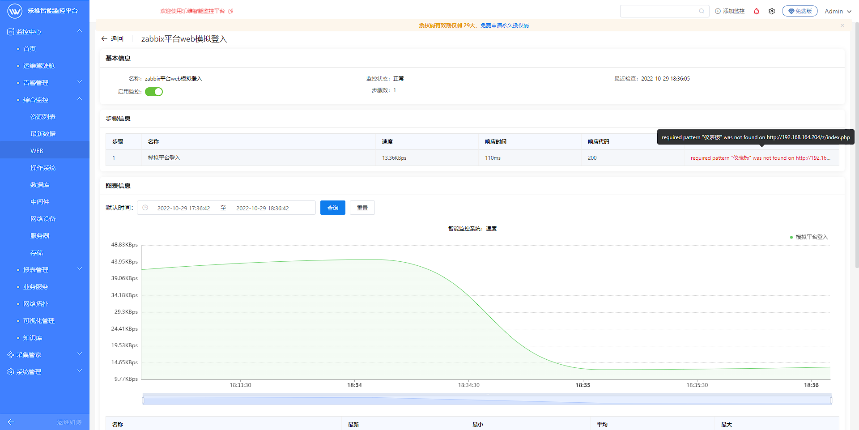Screen dimensions: 859x430
Task: Click the 18:35 time axis label
Action: tap(583, 385)
